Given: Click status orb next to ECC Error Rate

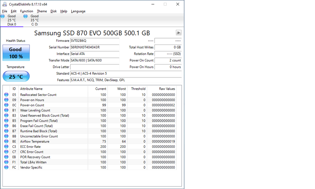Looking at the screenshot, I should 6,147.
